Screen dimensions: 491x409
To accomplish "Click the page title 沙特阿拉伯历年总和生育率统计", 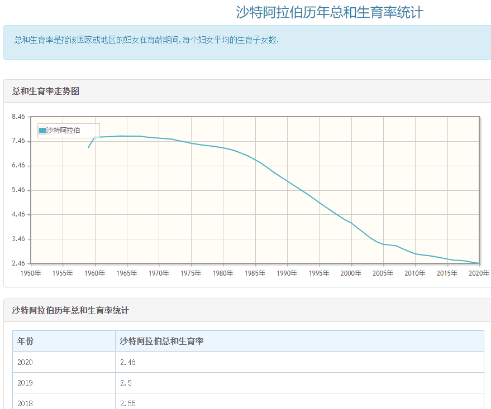I will coord(330,12).
